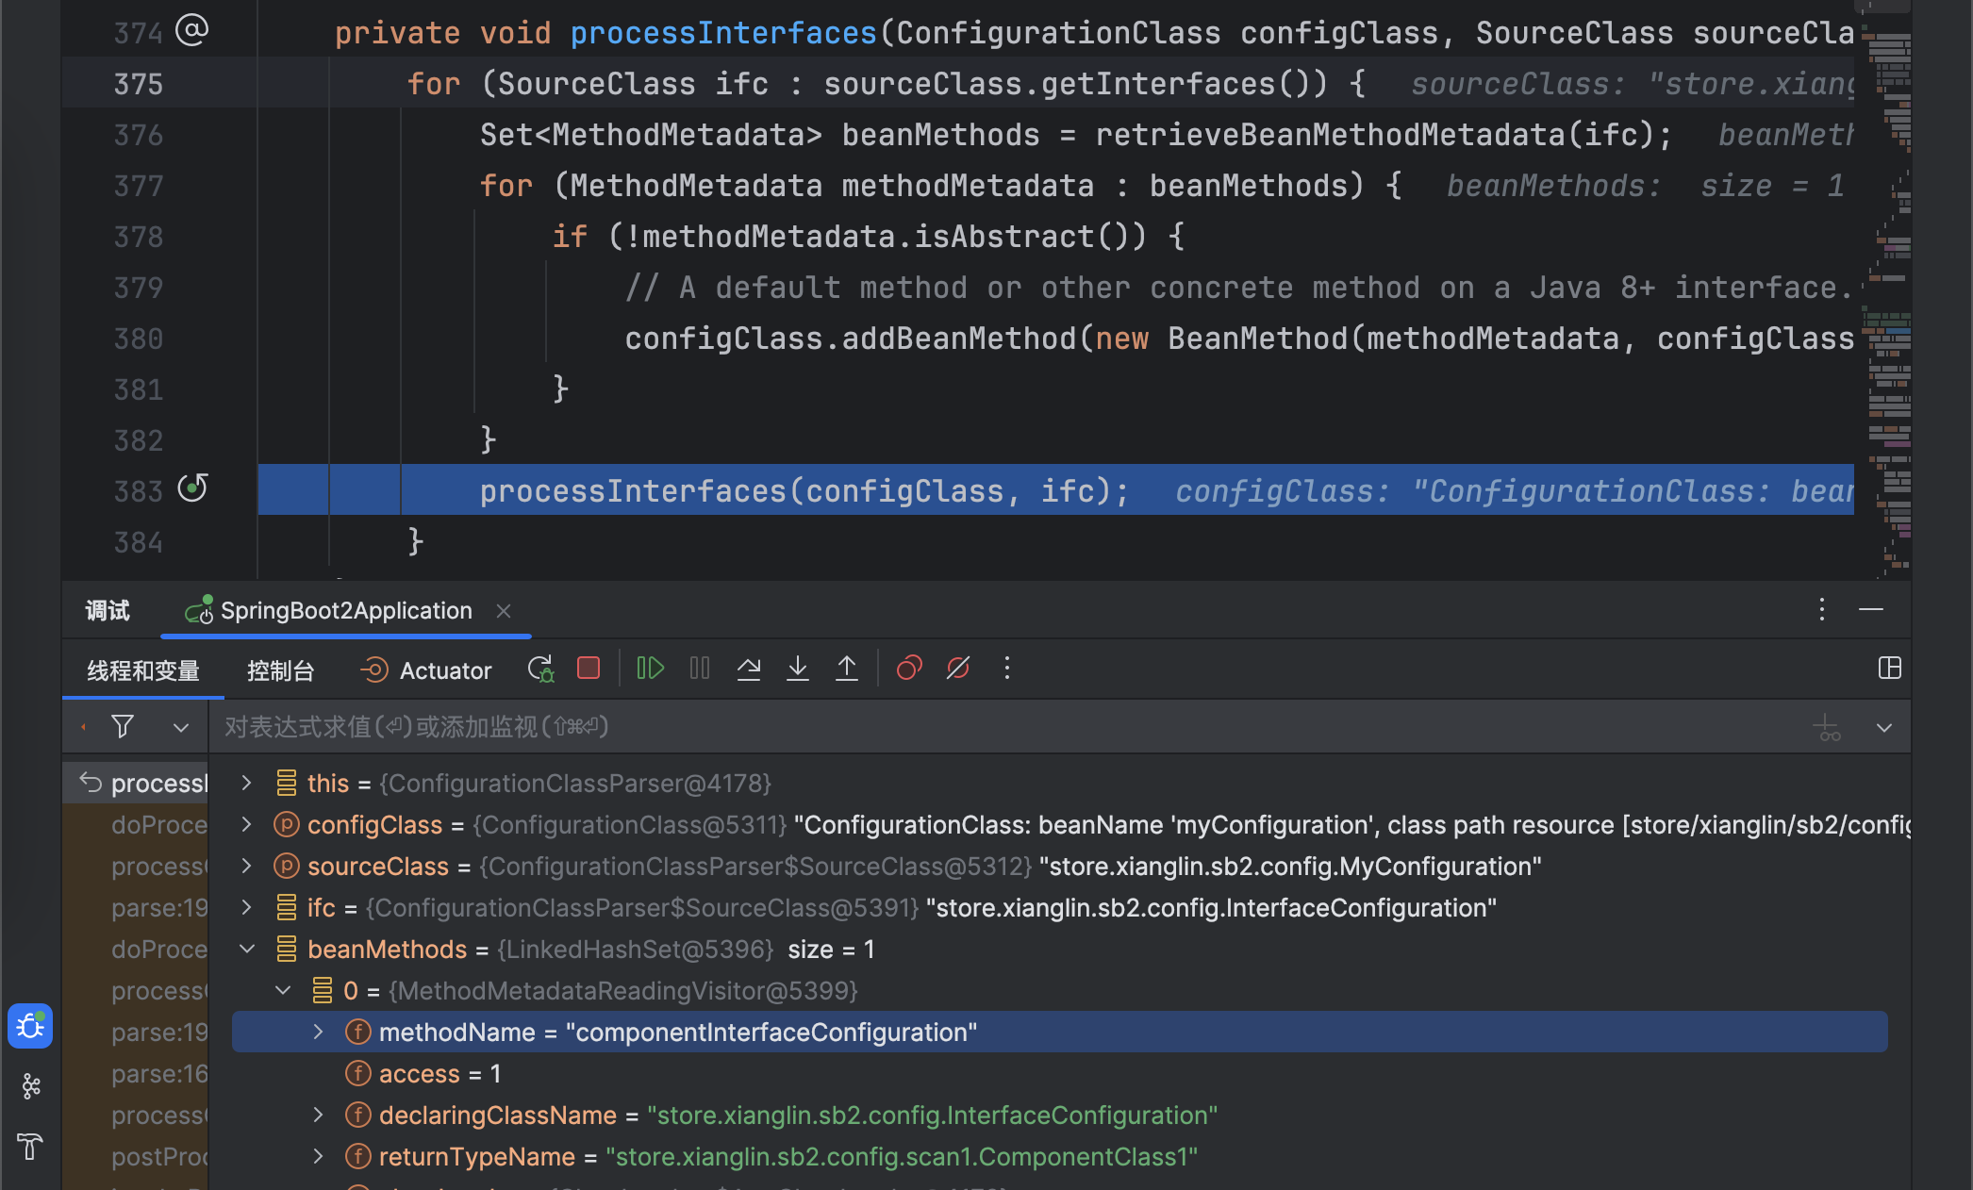Step out of current method
Screen dimensions: 1973x1190
coord(847,669)
